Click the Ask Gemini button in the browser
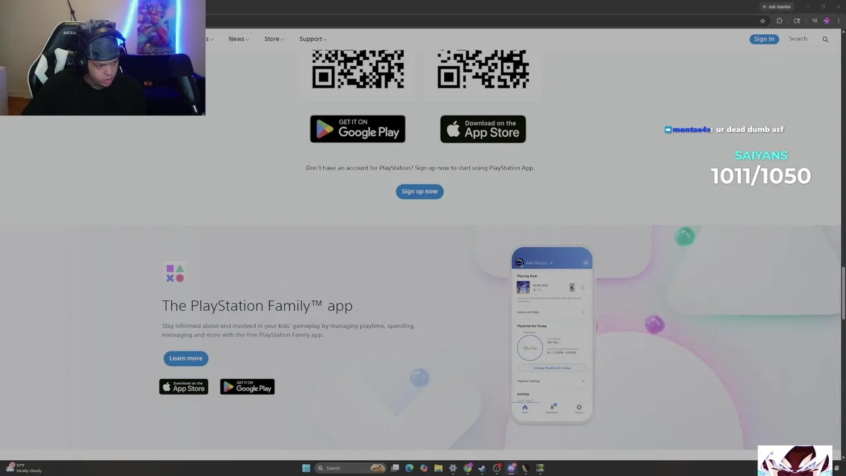 pos(776,7)
